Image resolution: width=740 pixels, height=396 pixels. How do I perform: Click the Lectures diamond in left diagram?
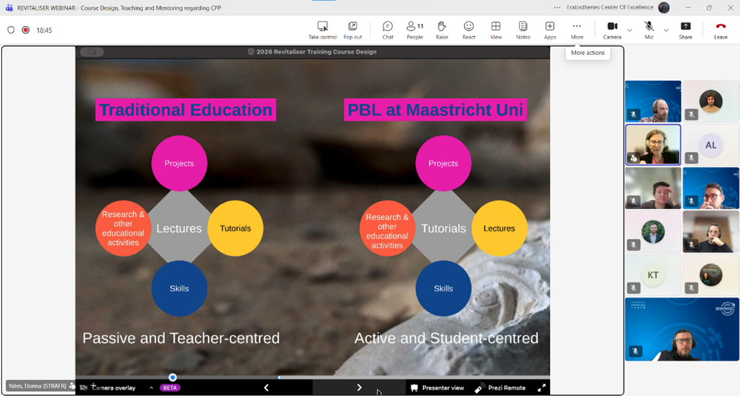[x=179, y=228]
